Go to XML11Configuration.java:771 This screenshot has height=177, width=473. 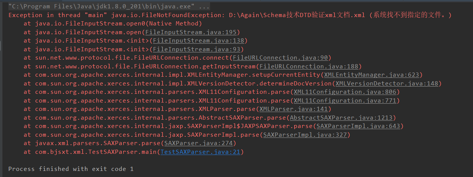345,101
